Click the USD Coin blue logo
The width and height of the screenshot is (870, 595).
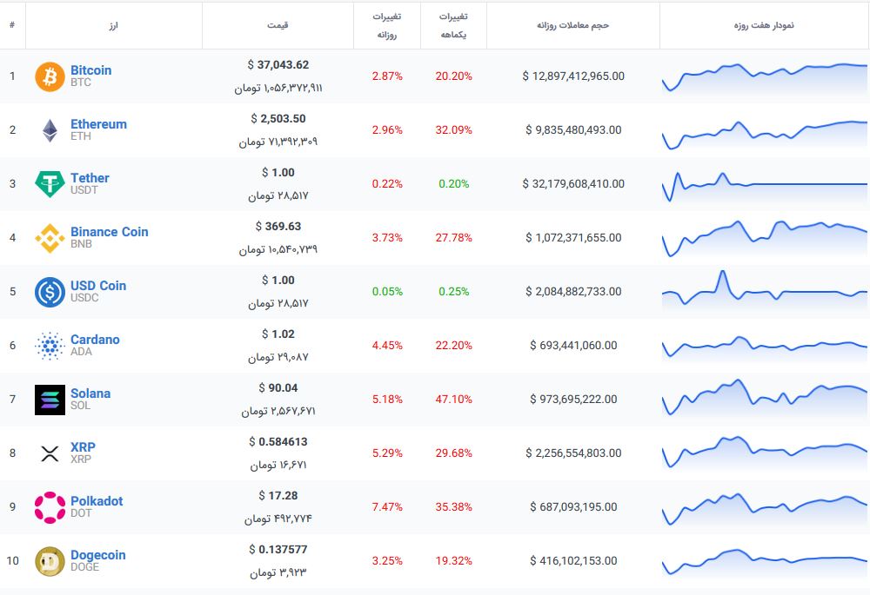click(x=50, y=292)
